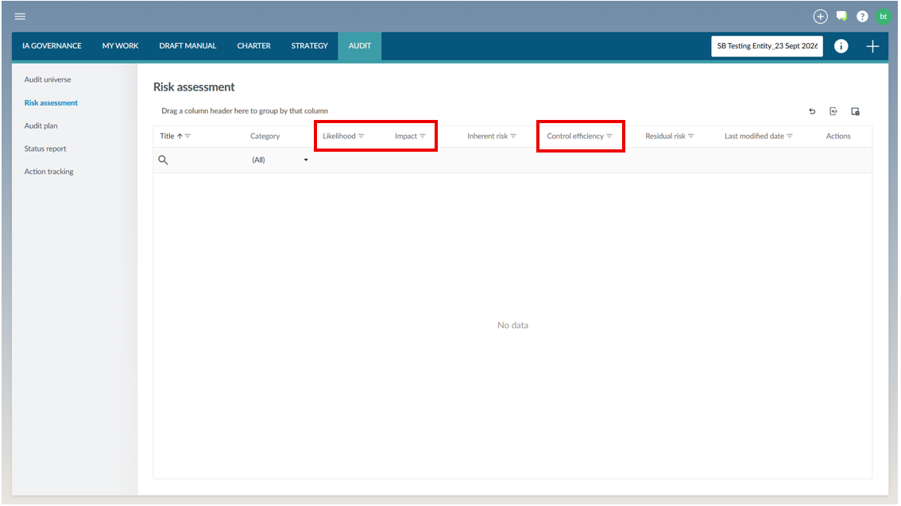This screenshot has width=901, height=506.
Task: Click the reset layout undo icon
Action: pyautogui.click(x=812, y=111)
